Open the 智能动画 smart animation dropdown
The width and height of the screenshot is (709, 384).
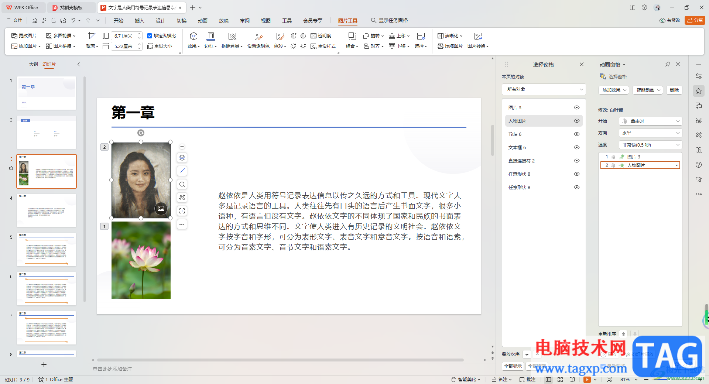tap(648, 90)
